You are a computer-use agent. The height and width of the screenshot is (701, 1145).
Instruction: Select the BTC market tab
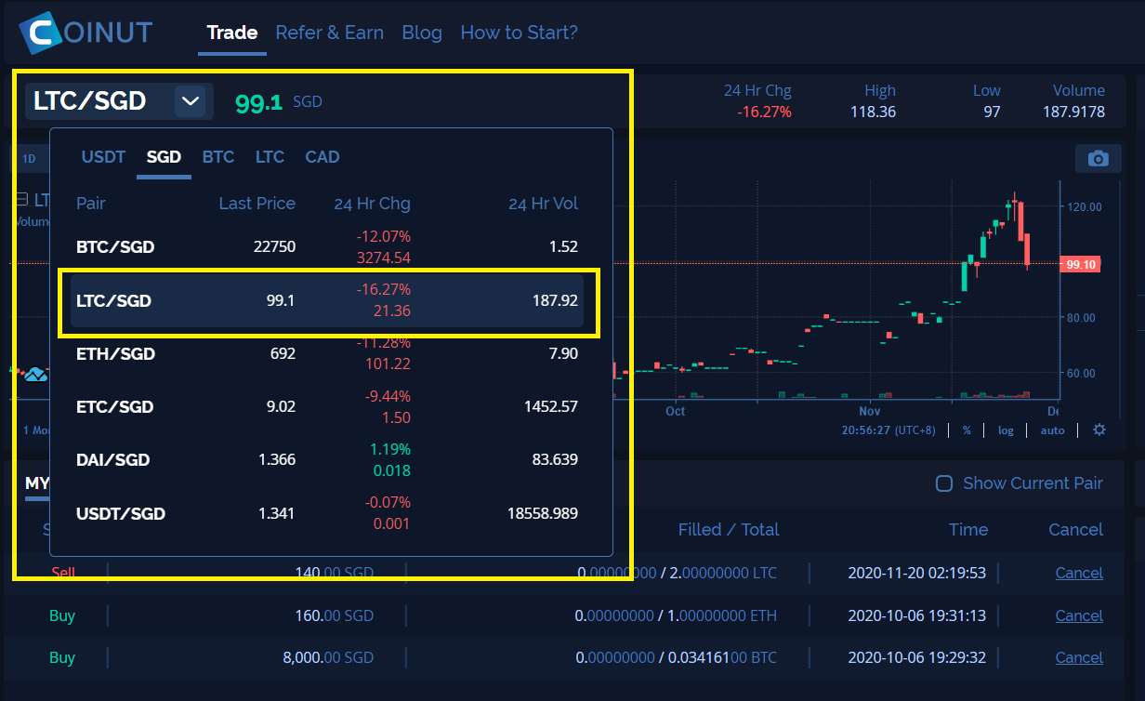(x=218, y=157)
